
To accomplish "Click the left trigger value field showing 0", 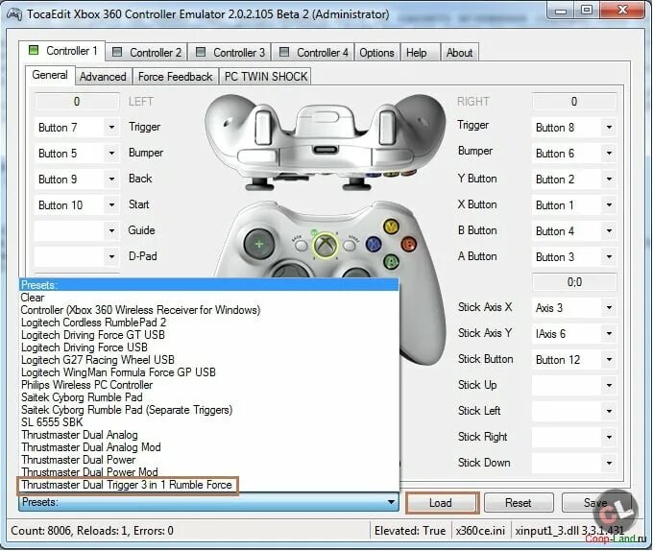I will coord(77,102).
